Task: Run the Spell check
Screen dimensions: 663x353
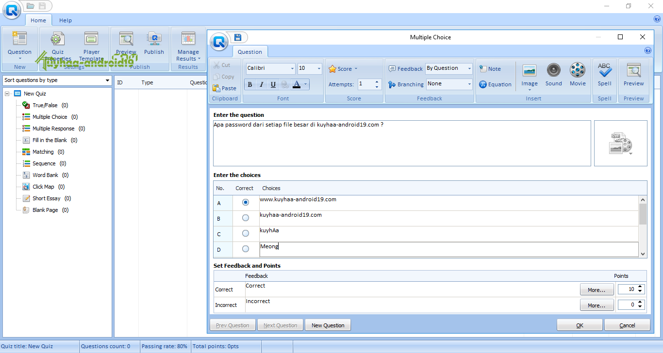Action: click(x=605, y=75)
